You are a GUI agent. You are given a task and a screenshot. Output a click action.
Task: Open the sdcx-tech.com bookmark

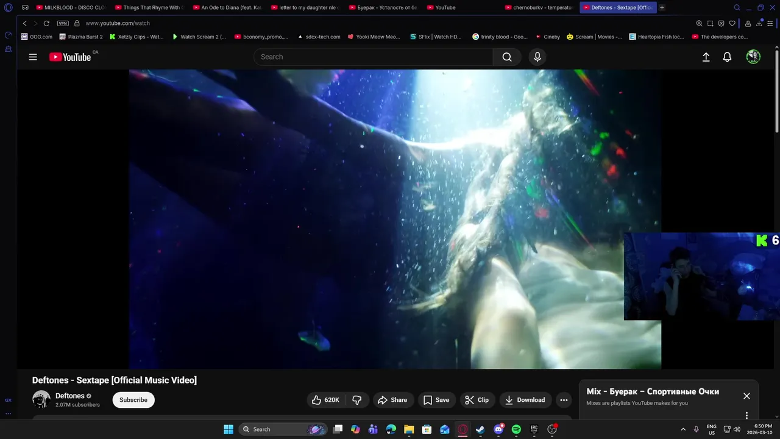coord(319,37)
